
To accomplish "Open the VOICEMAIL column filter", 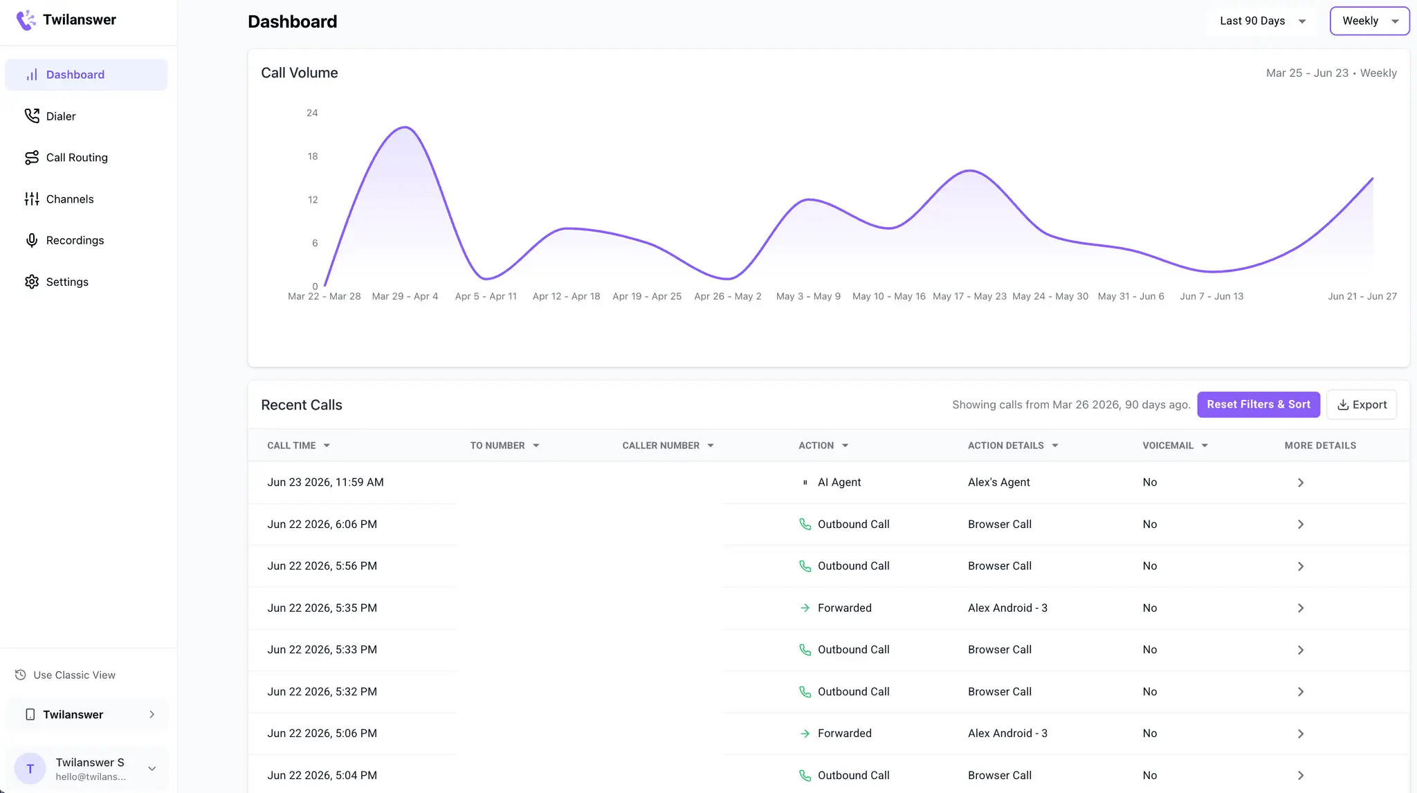I will click(1205, 446).
